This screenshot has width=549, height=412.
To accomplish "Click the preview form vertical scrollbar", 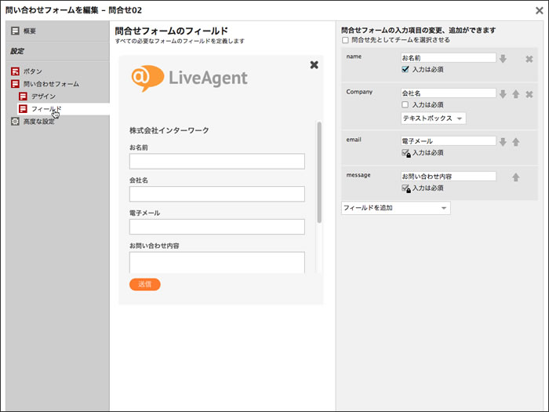I will coord(319,172).
